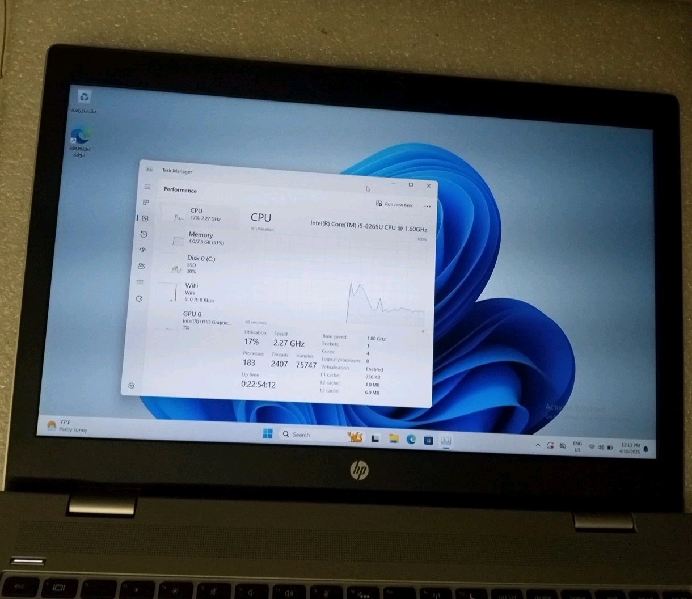The height and width of the screenshot is (599, 692).
Task: Click the tray update status icon with red dot
Action: pyautogui.click(x=550, y=446)
